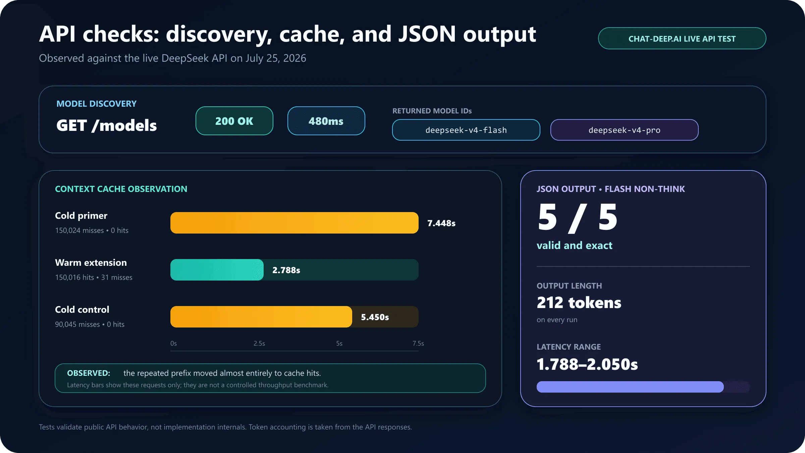This screenshot has height=453, width=805.
Task: Click the '2.5s' axis tick label
Action: pyautogui.click(x=259, y=343)
